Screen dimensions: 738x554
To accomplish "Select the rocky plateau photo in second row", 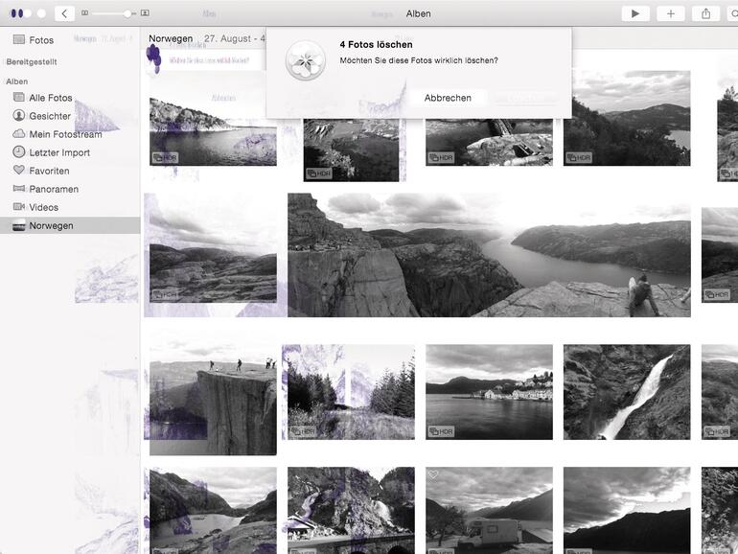I will coord(213,255).
